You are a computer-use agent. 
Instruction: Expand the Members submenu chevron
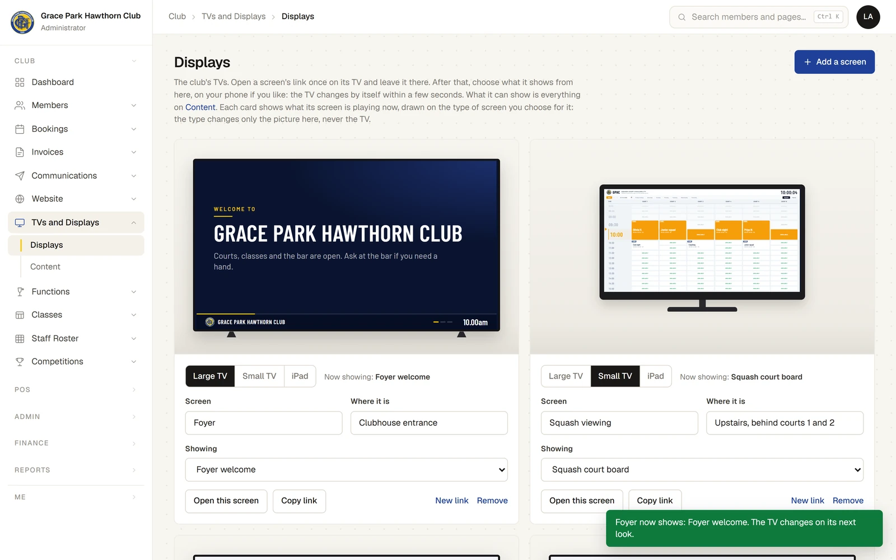click(x=134, y=105)
